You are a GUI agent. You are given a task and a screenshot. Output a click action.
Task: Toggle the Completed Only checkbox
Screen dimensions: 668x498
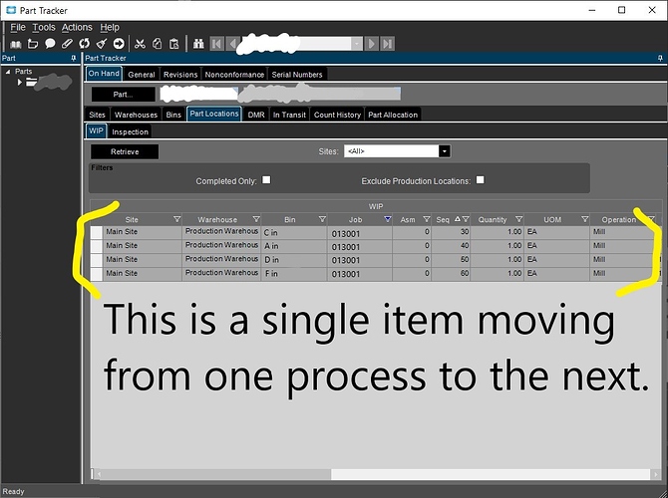266,180
